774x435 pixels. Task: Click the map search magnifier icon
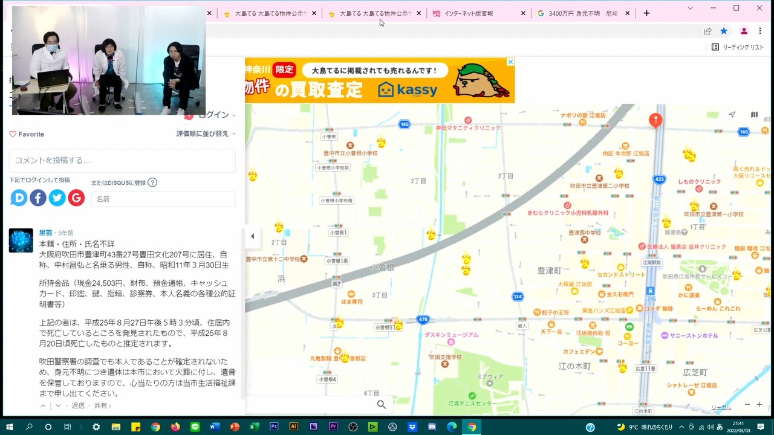coord(382,405)
